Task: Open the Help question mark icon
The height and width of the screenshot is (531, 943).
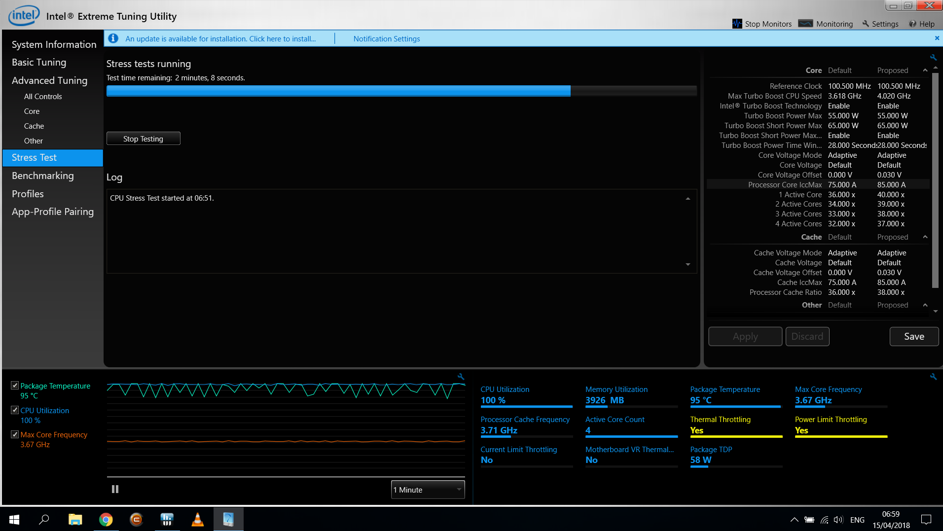Action: pyautogui.click(x=912, y=24)
